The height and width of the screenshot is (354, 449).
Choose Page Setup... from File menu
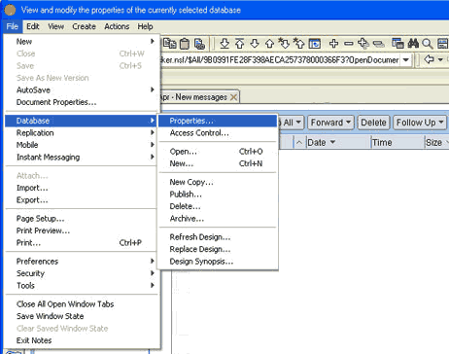[x=82, y=219]
